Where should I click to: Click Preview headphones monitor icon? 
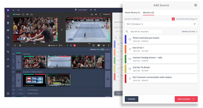pyautogui.click(x=32, y=14)
